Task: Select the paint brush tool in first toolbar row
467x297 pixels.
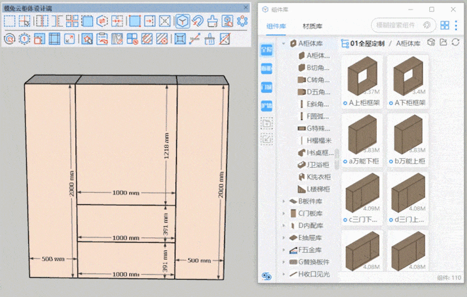Action: click(x=212, y=21)
